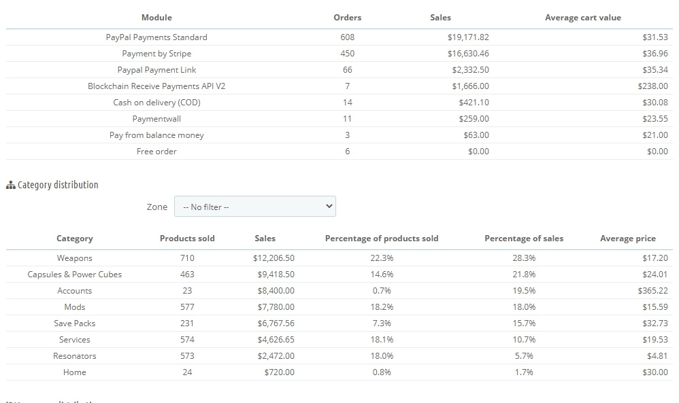Click the Resonators category row
Image resolution: width=679 pixels, height=403 pixels.
tap(75, 356)
